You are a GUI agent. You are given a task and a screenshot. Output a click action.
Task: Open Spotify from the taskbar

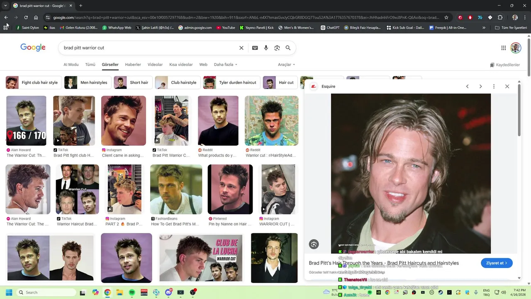click(x=132, y=292)
